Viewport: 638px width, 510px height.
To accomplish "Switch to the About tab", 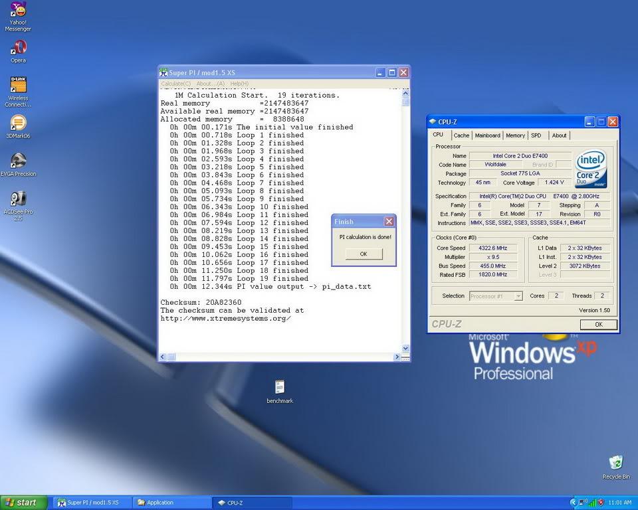I will click(x=559, y=135).
